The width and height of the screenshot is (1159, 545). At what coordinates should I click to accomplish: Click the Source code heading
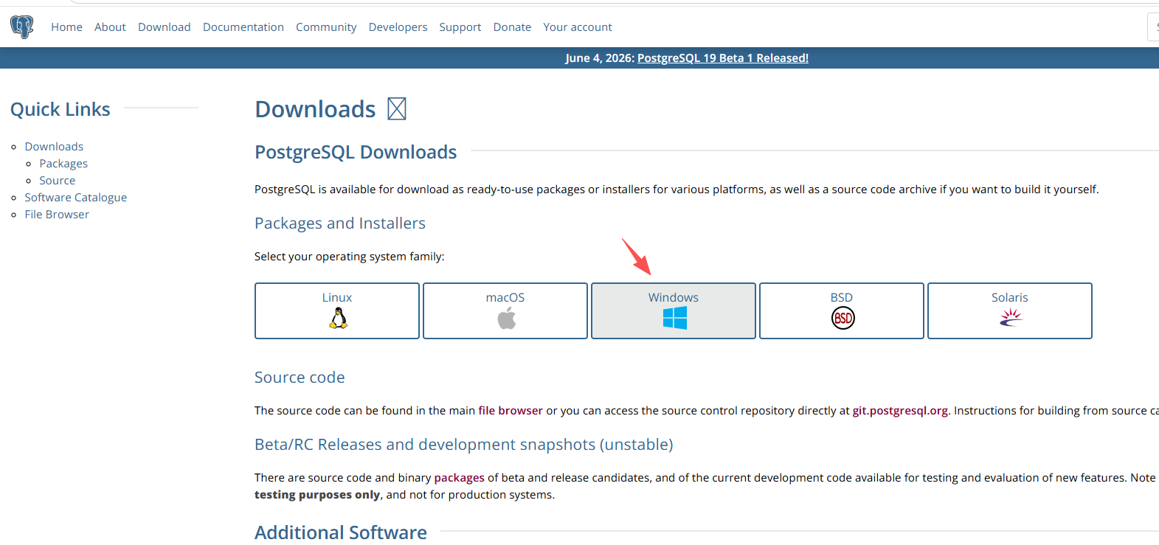300,378
